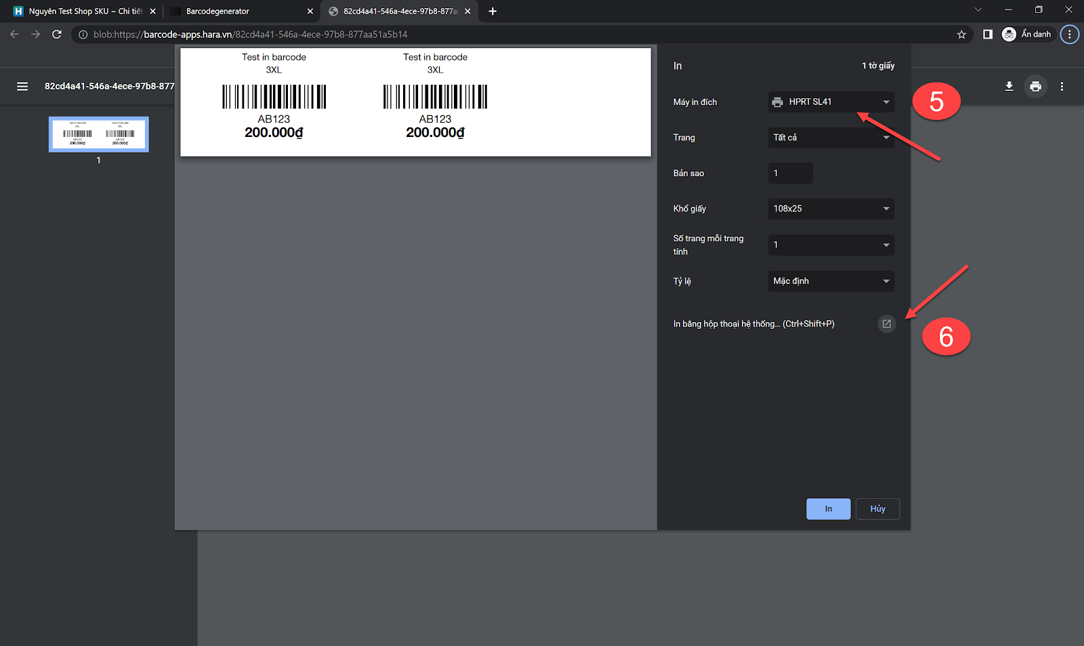Click the first barcode label preview

(274, 96)
